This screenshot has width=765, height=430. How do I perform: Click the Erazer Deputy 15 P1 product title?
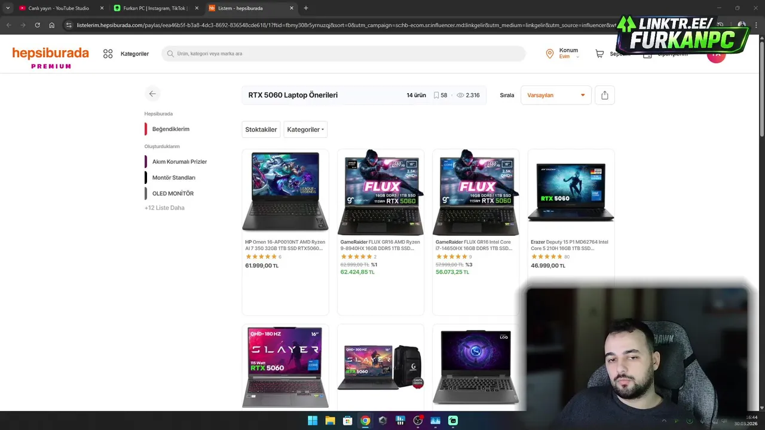coord(570,245)
